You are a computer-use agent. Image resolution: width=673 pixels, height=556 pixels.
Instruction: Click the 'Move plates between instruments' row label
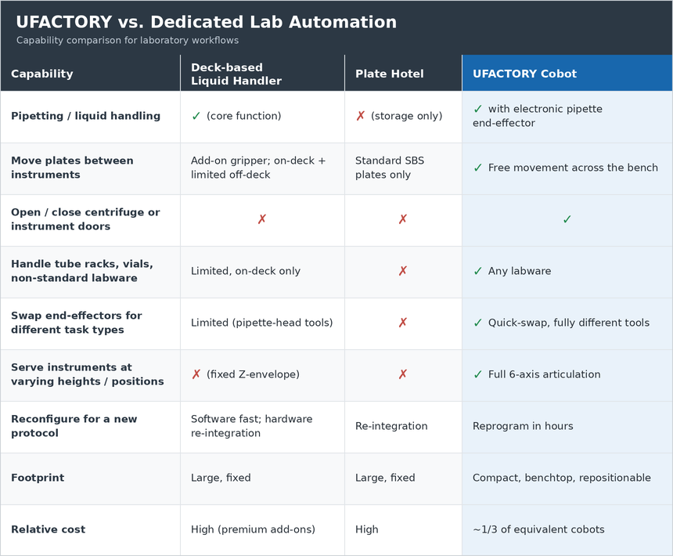click(x=72, y=168)
